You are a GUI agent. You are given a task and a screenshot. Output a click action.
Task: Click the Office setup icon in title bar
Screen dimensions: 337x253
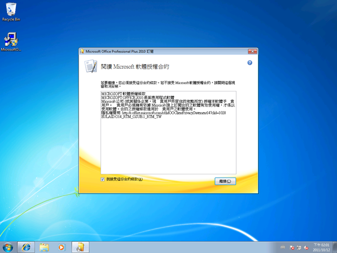point(82,51)
